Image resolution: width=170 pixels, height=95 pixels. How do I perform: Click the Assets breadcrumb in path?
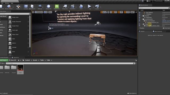tap(35, 60)
